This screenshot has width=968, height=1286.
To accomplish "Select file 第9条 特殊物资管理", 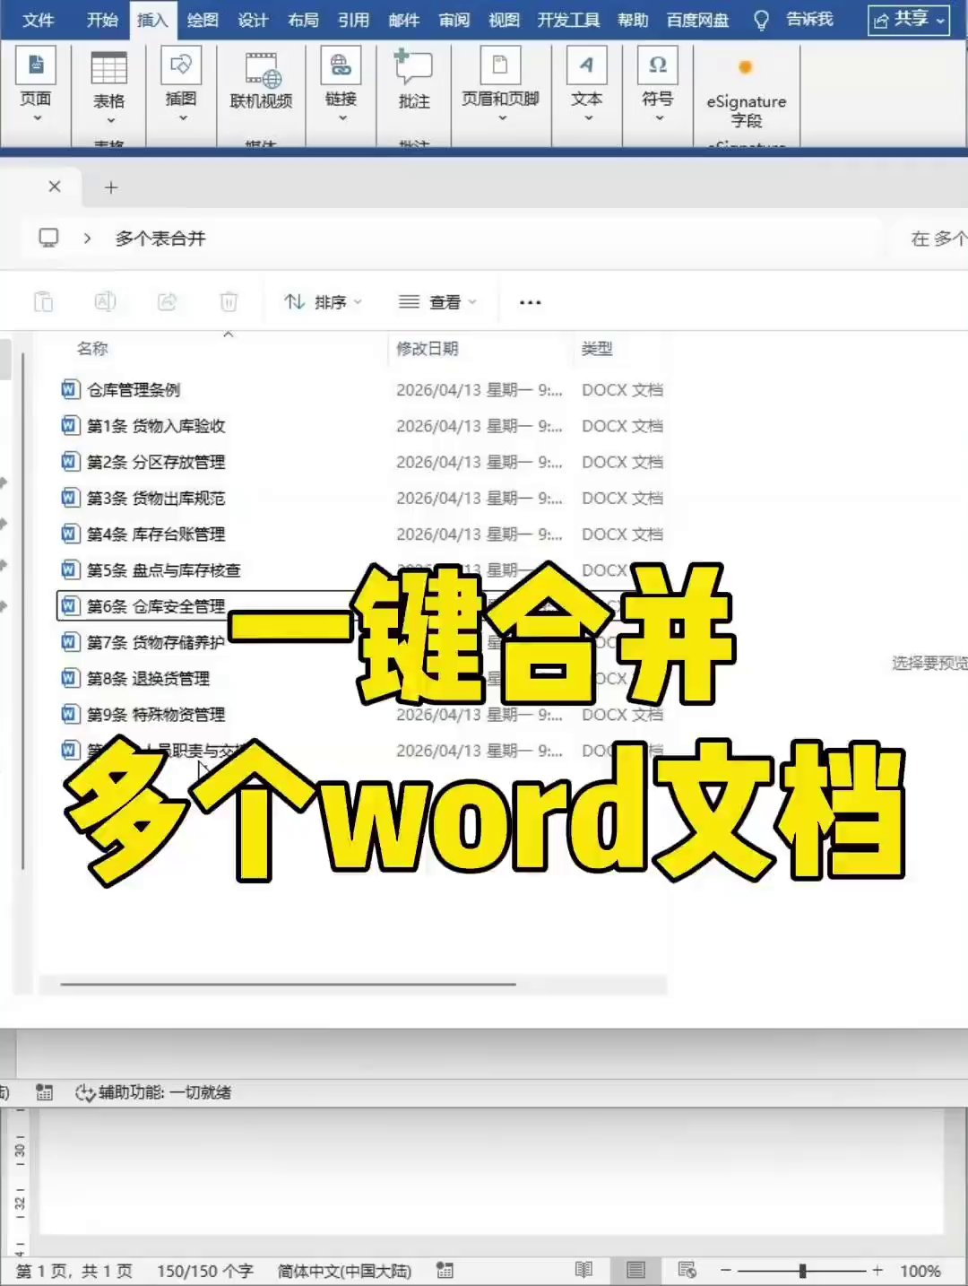I will [x=156, y=715].
